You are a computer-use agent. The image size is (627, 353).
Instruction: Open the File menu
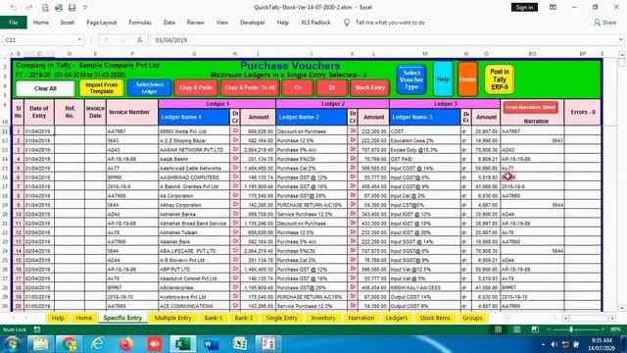[13, 23]
